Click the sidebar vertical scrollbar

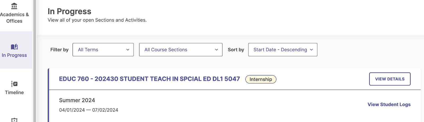point(34,61)
